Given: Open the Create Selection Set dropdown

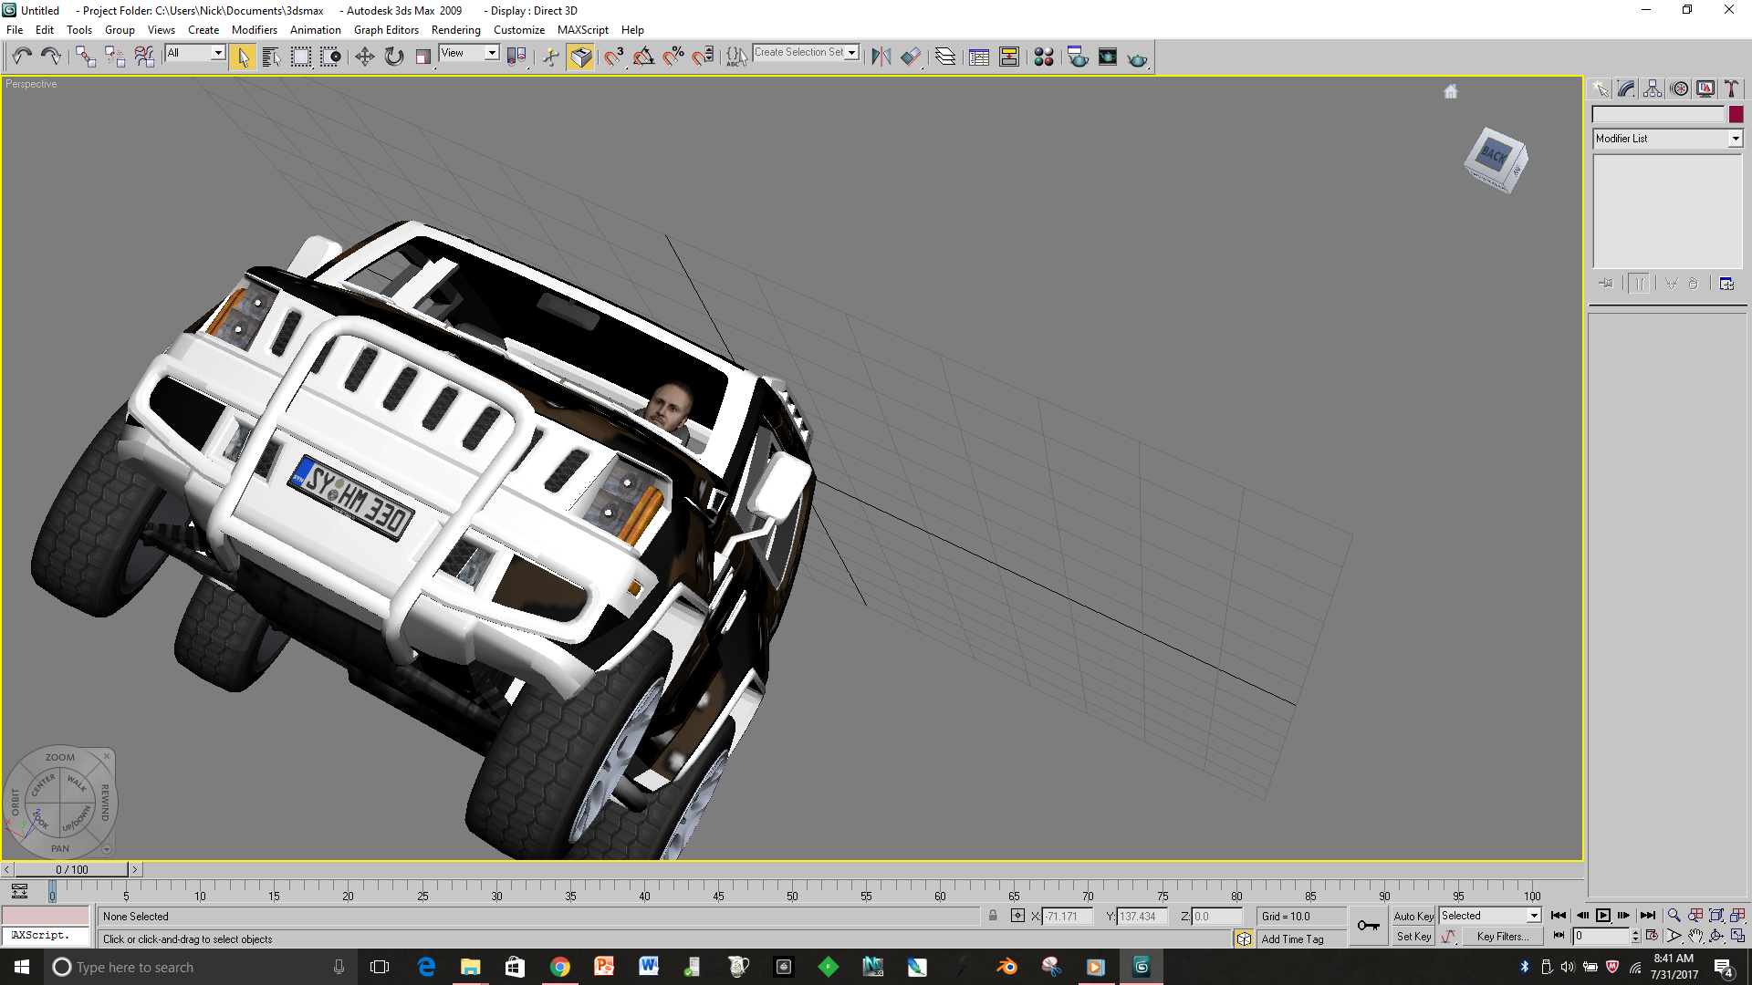Looking at the screenshot, I should click(x=851, y=53).
